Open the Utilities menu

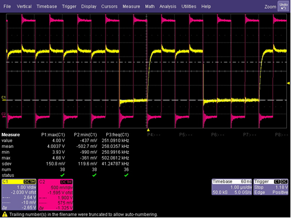tap(189, 6)
